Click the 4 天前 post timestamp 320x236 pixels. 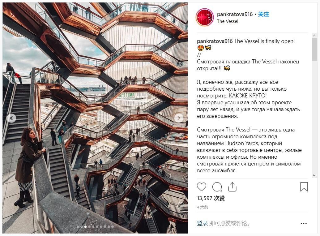click(x=203, y=207)
